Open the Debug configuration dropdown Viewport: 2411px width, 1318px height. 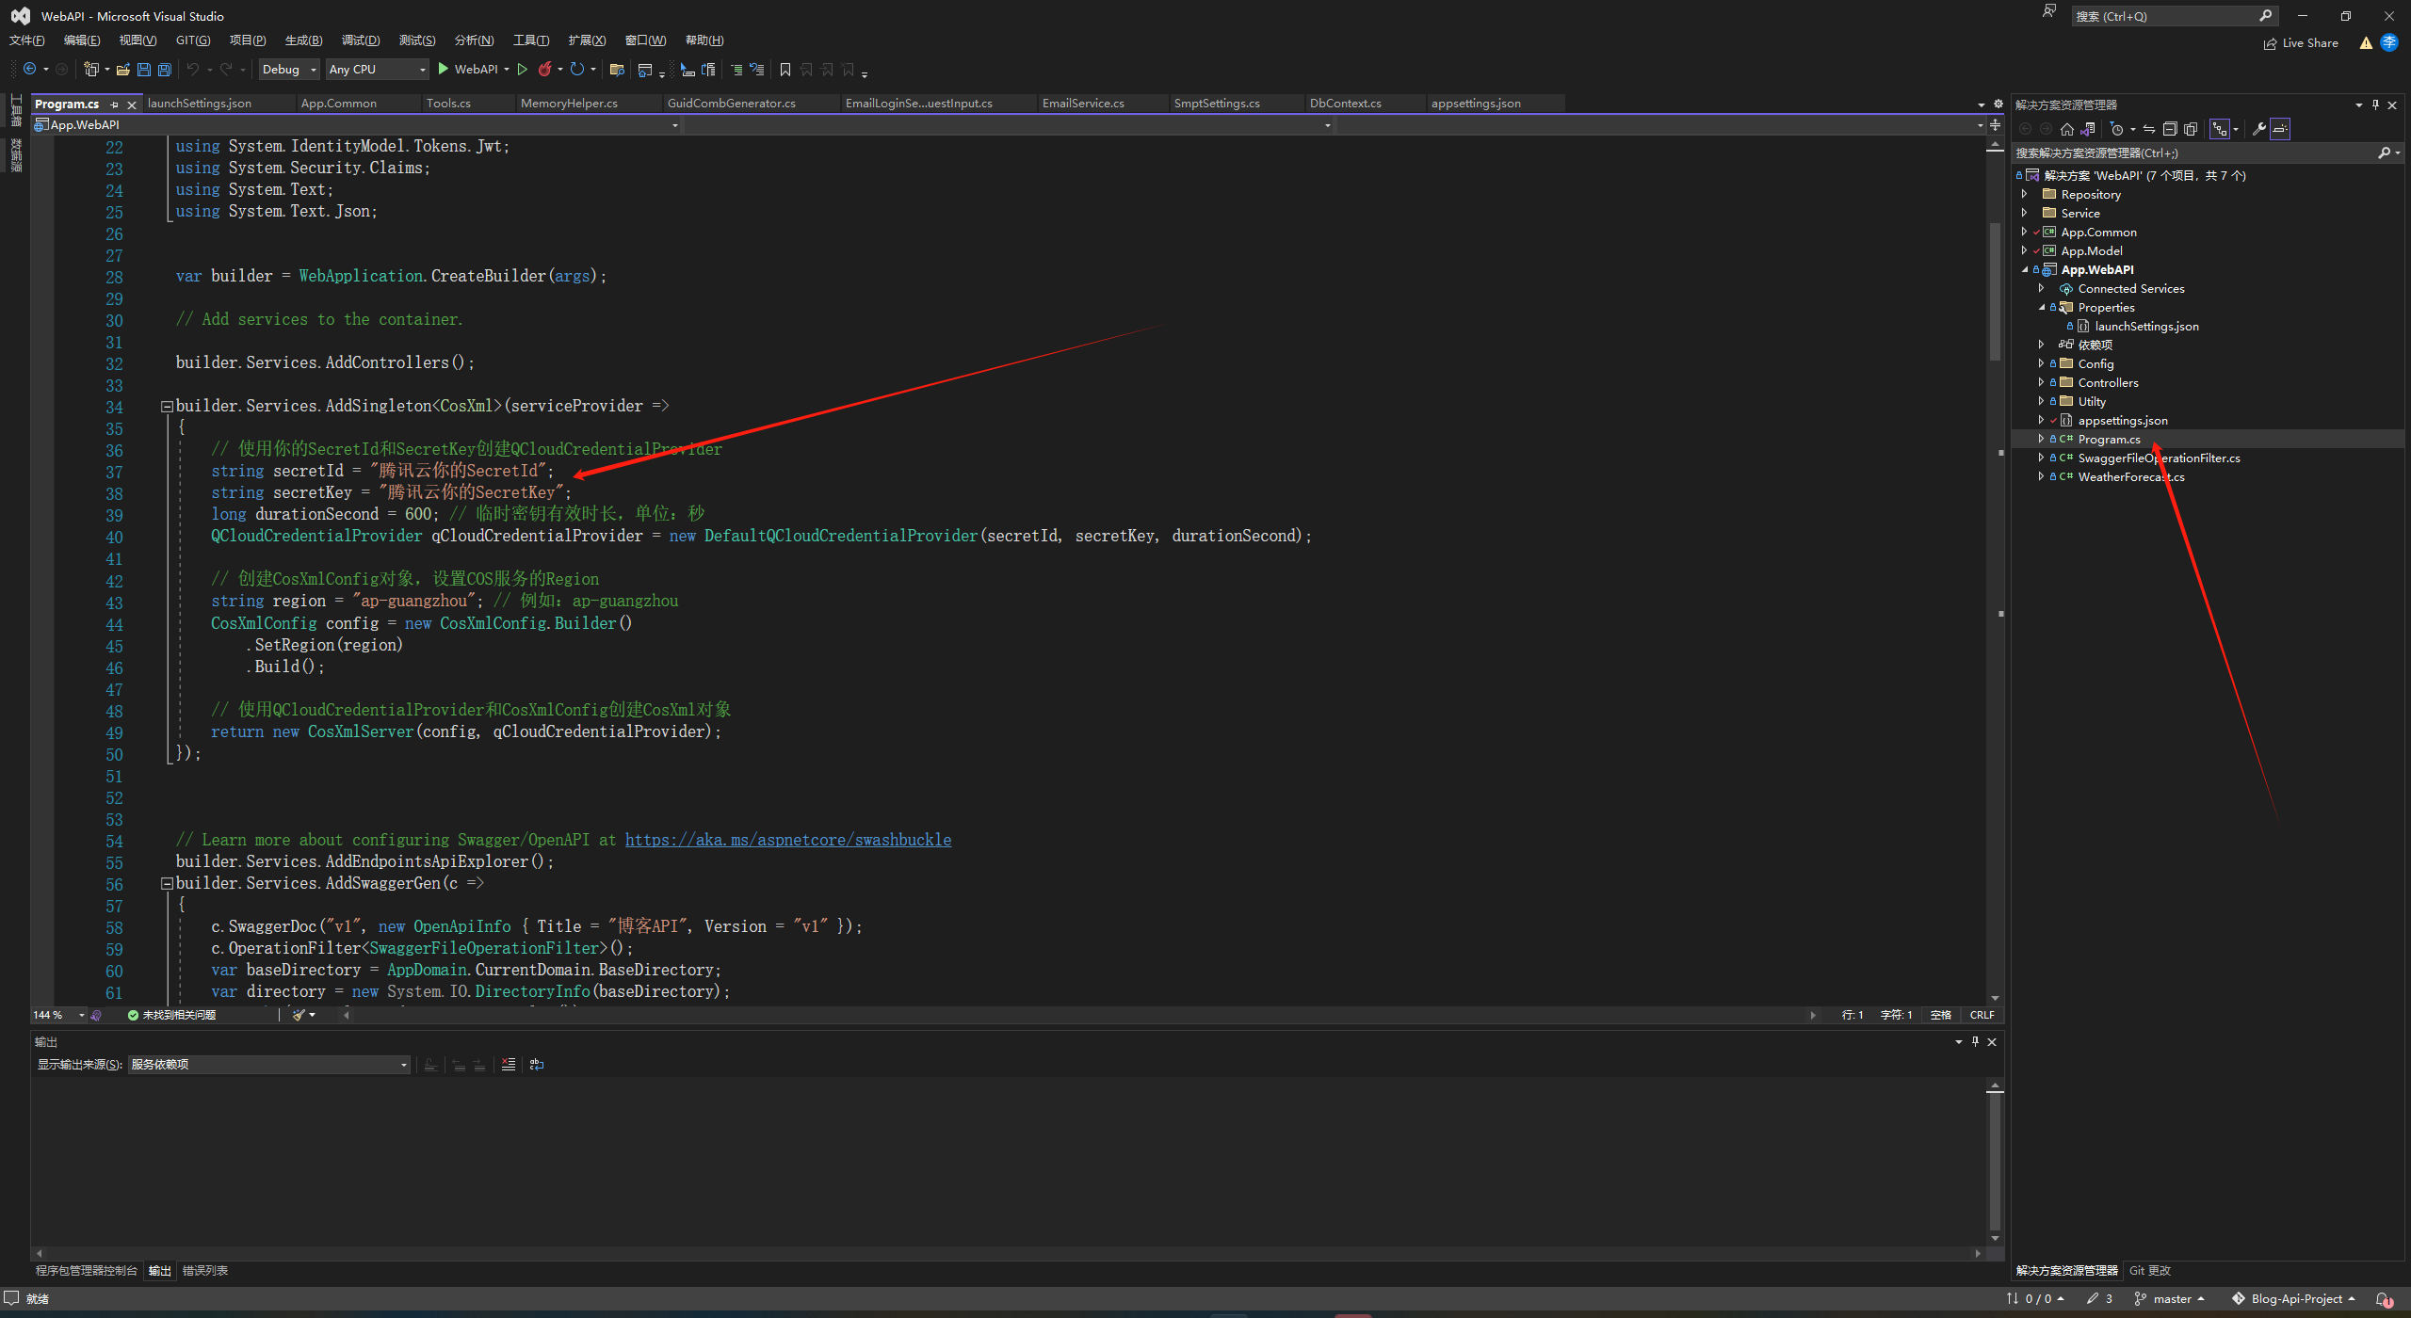(x=289, y=69)
